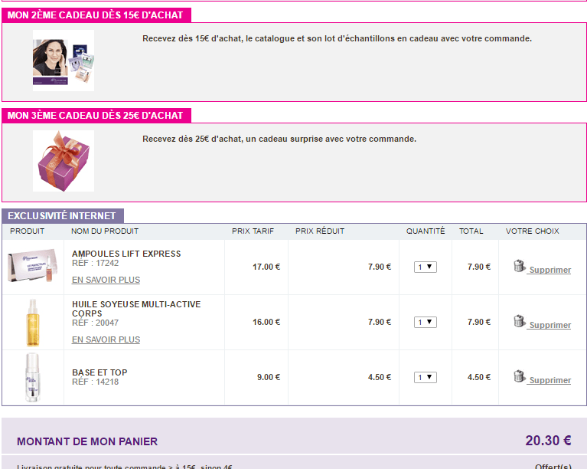Click the catalogue and samples gift image

(x=64, y=61)
